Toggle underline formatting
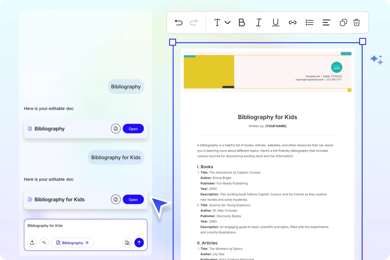This screenshot has height=260, width=390. [275, 22]
